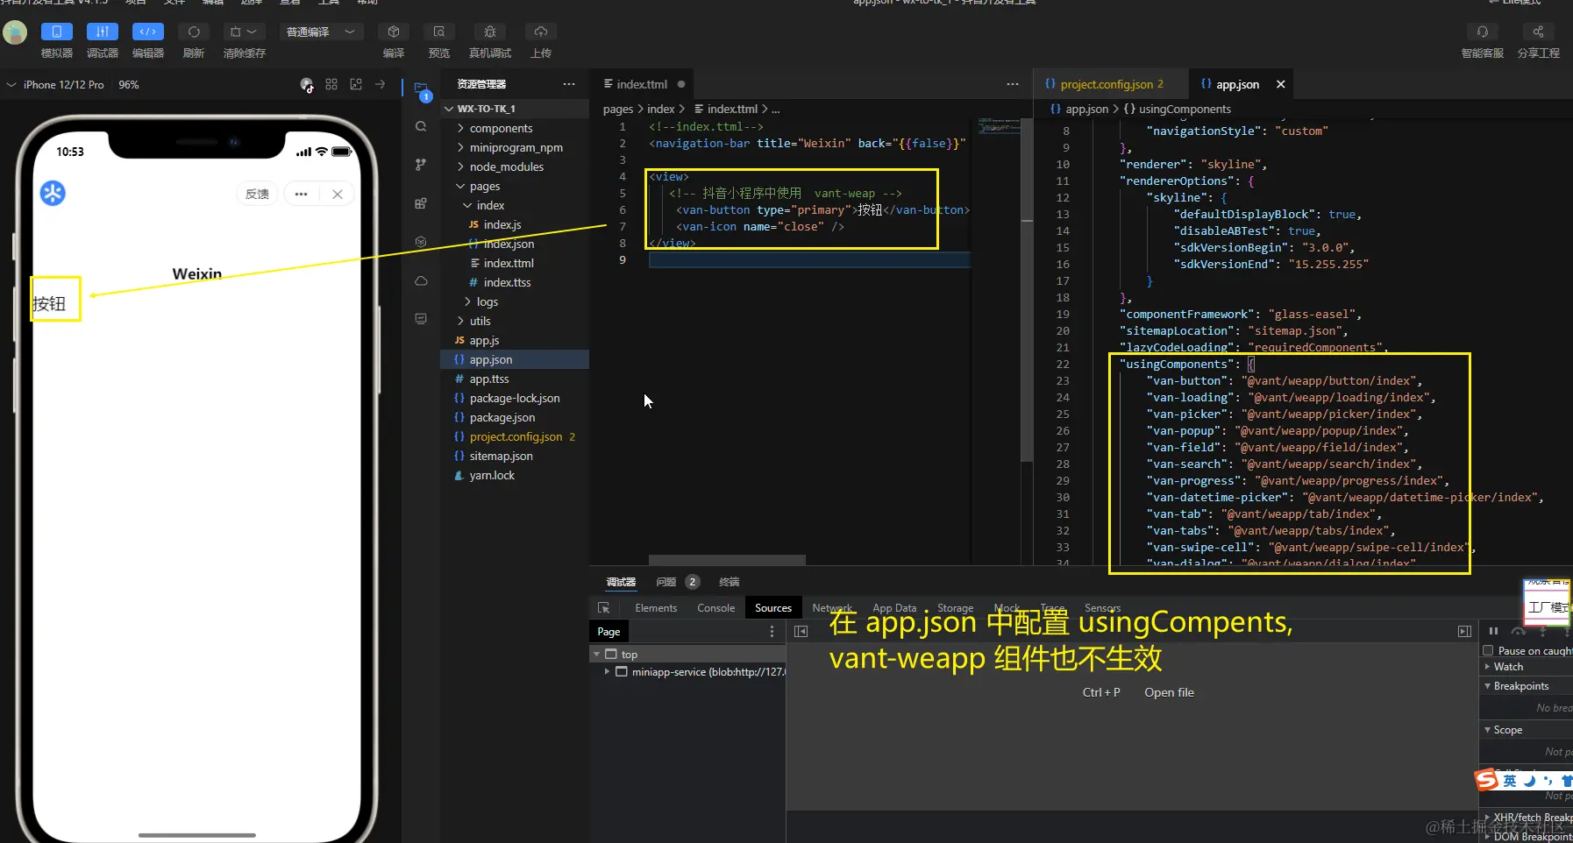The height and width of the screenshot is (843, 1573).
Task: Expand the components folder
Action: [515, 128]
